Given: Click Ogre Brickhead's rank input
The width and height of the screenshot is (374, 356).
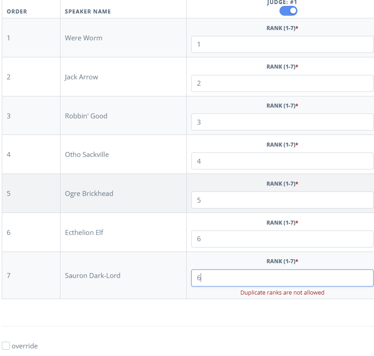Looking at the screenshot, I should pyautogui.click(x=282, y=200).
